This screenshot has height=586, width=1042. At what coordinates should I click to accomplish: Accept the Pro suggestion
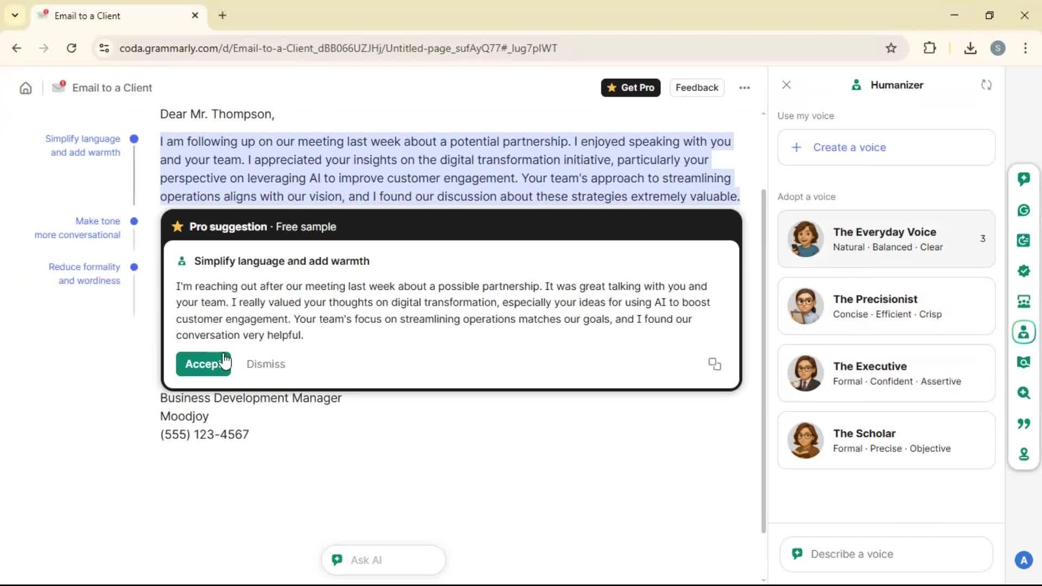(203, 364)
